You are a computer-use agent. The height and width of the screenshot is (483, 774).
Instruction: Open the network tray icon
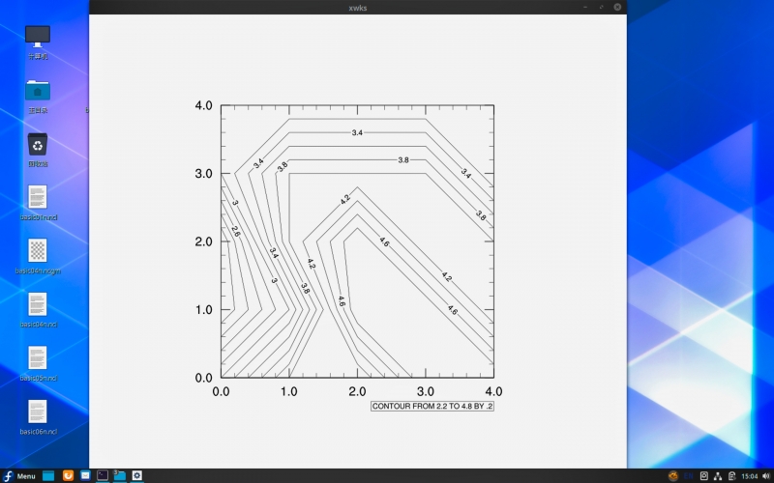coord(718,475)
